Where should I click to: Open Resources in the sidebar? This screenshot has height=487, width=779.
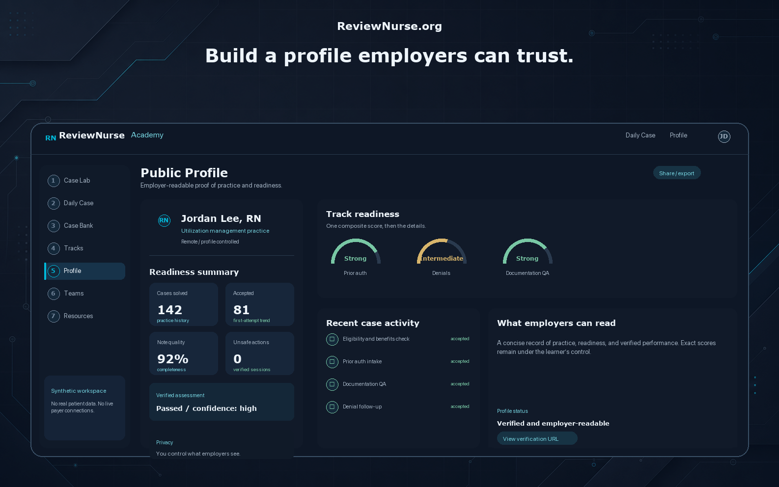[84, 316]
